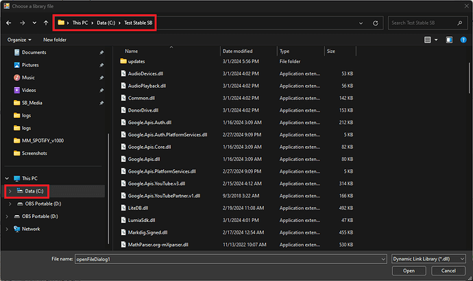Select the updates folder icon
The image size is (473, 281).
coord(123,61)
